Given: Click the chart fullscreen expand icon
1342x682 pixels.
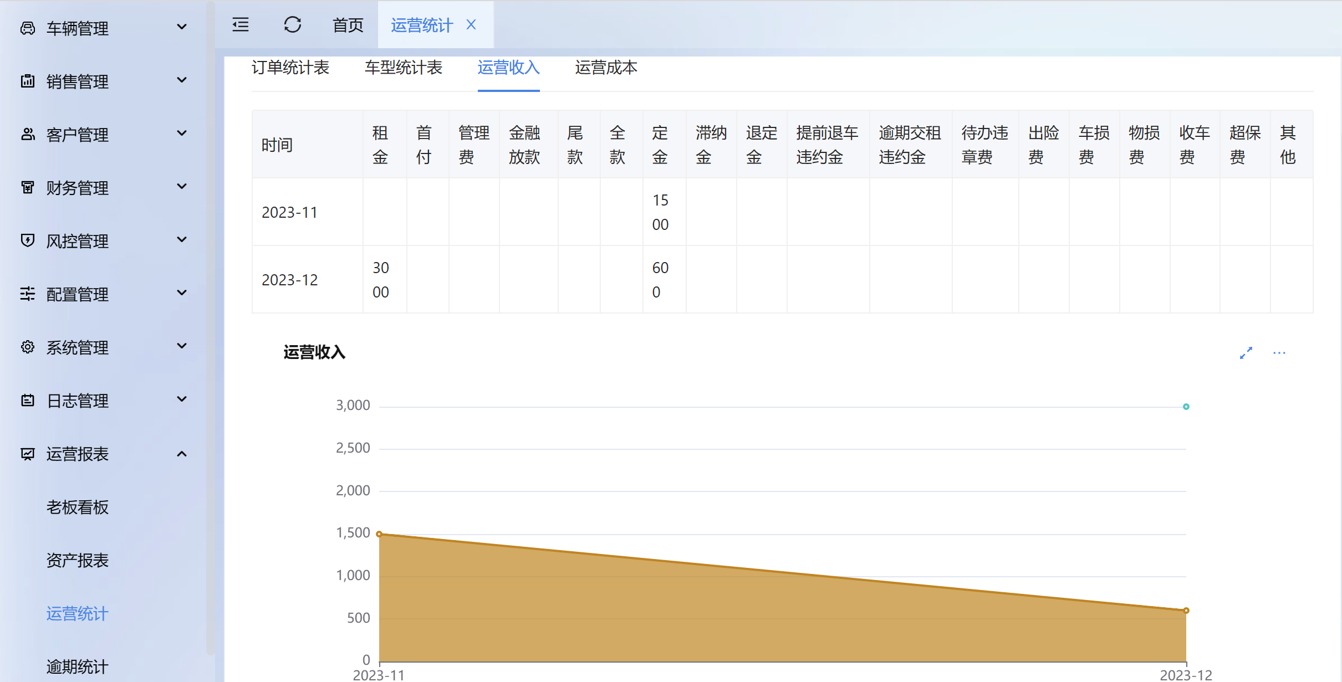Looking at the screenshot, I should pyautogui.click(x=1246, y=353).
